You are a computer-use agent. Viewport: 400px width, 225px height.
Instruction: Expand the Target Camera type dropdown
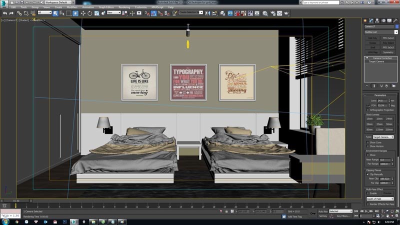tap(383, 136)
